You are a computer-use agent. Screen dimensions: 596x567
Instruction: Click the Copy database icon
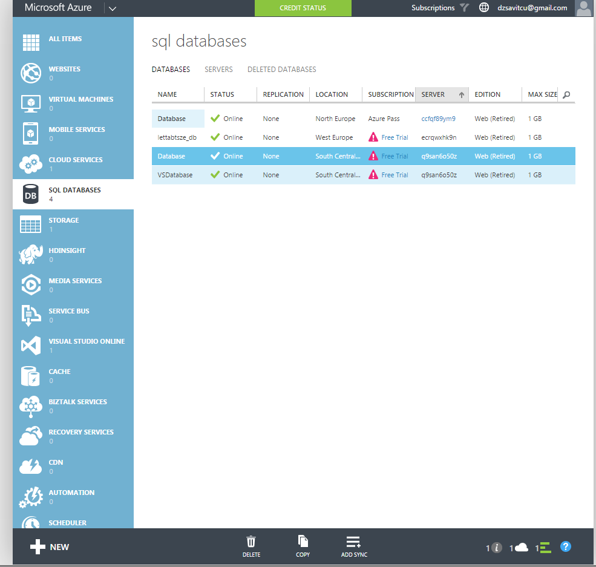(x=303, y=541)
